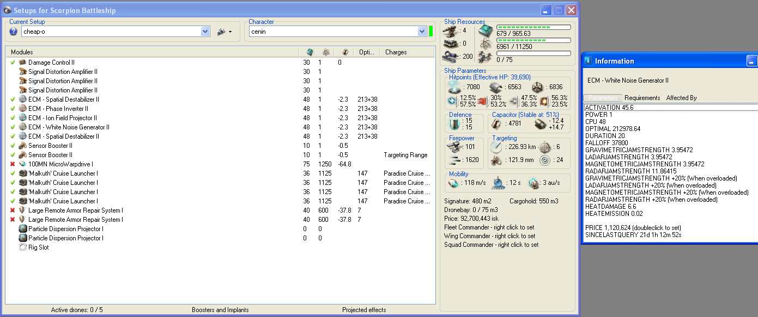Expand the Current Setup dropdown showing cheap-o
Viewport: 758px width, 317px height.
[x=205, y=32]
